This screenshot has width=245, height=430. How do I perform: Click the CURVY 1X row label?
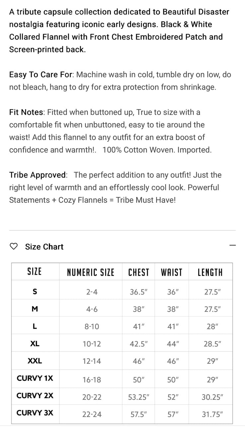35,378
